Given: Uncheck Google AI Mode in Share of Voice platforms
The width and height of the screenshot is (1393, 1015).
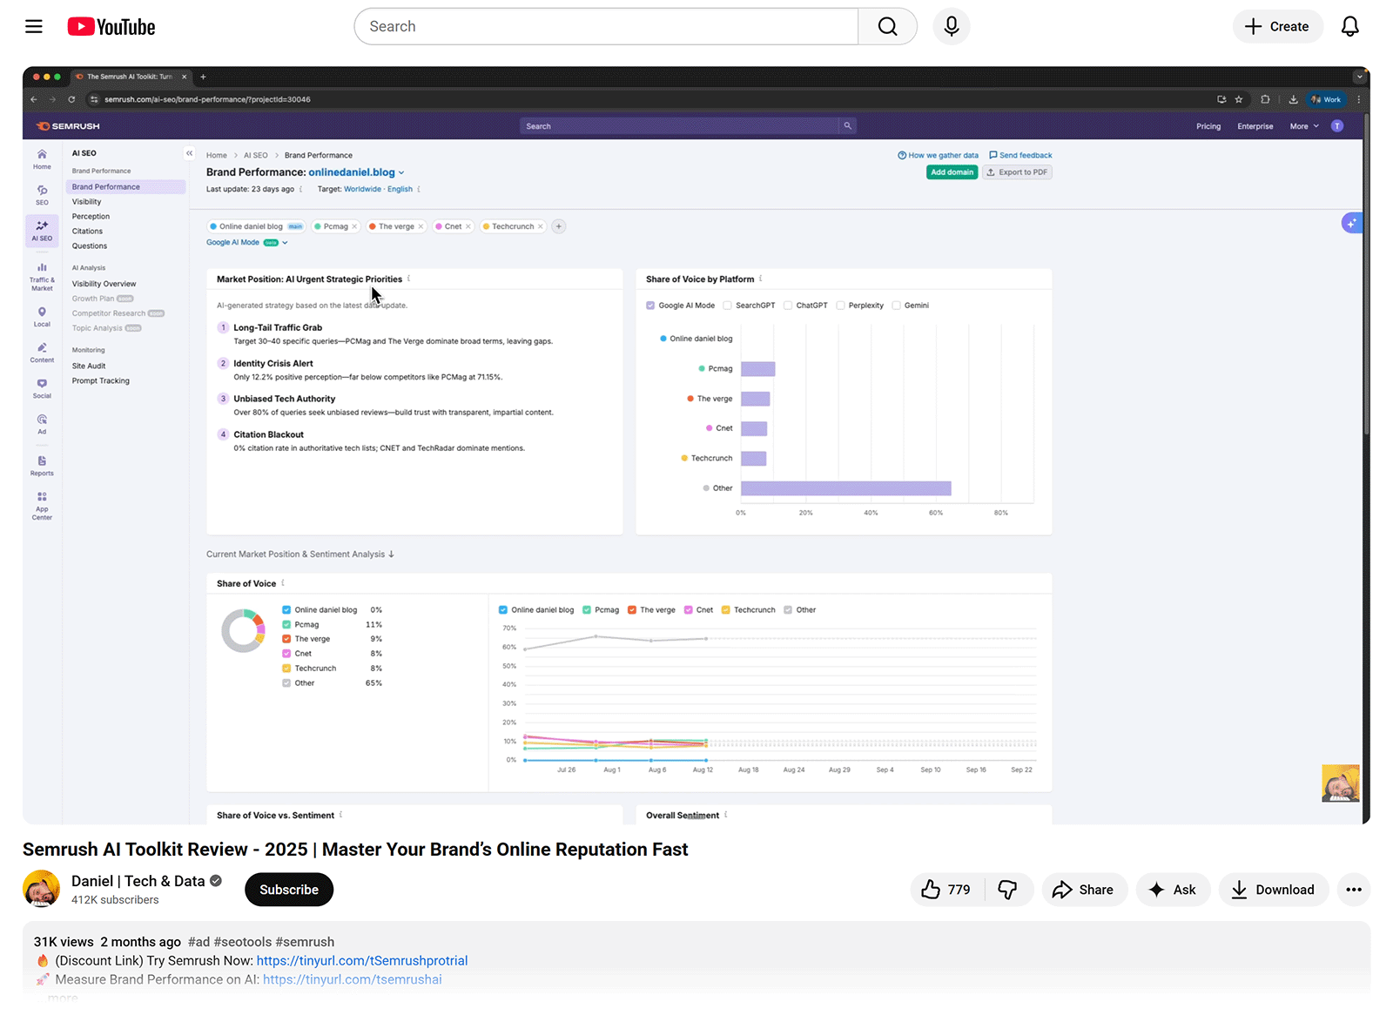Looking at the screenshot, I should tap(650, 305).
